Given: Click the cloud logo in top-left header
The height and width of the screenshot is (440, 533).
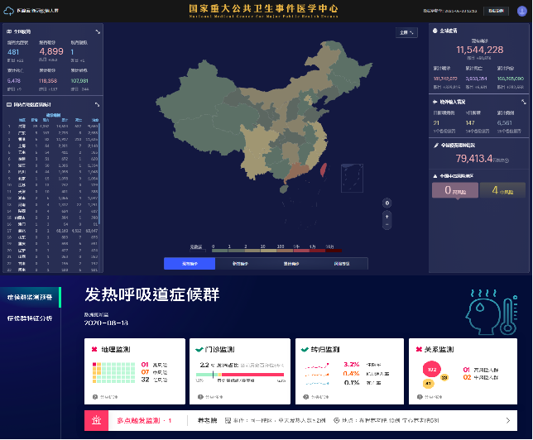Looking at the screenshot, I should tap(10, 12).
